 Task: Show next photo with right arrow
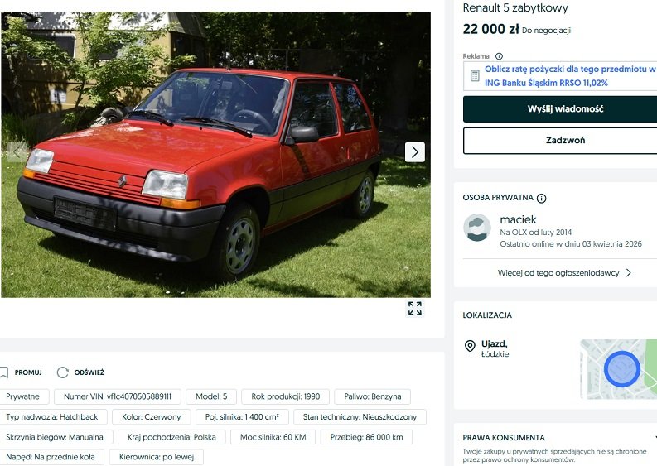coord(415,152)
